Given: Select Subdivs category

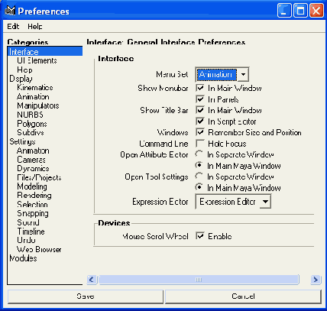Looking at the screenshot, I should (31, 132).
